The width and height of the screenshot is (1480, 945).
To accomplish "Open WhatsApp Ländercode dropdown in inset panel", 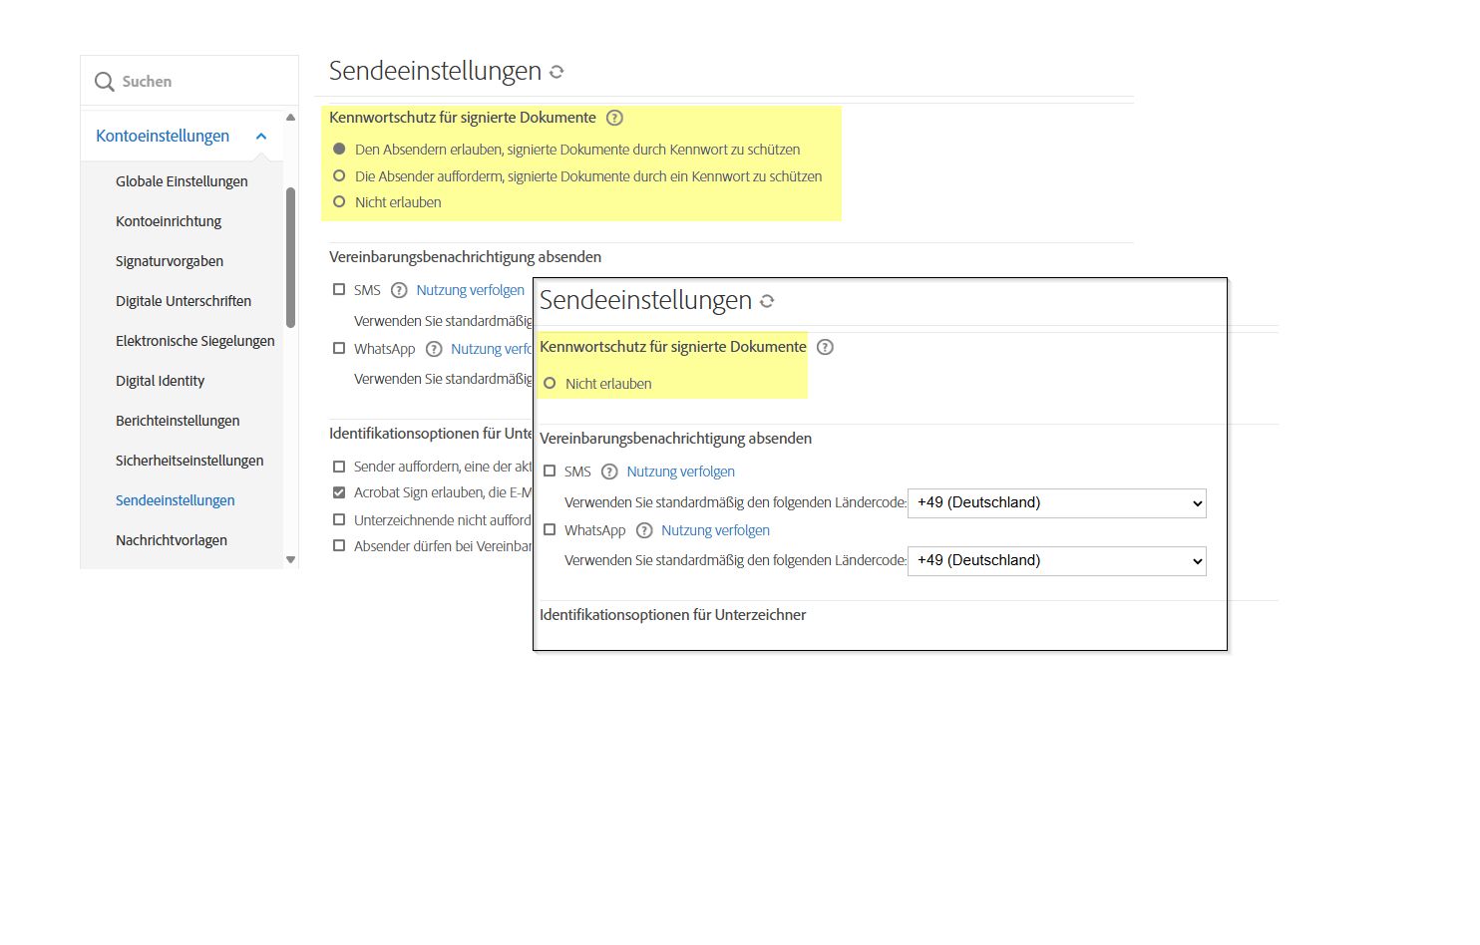I will [x=1057, y=561].
